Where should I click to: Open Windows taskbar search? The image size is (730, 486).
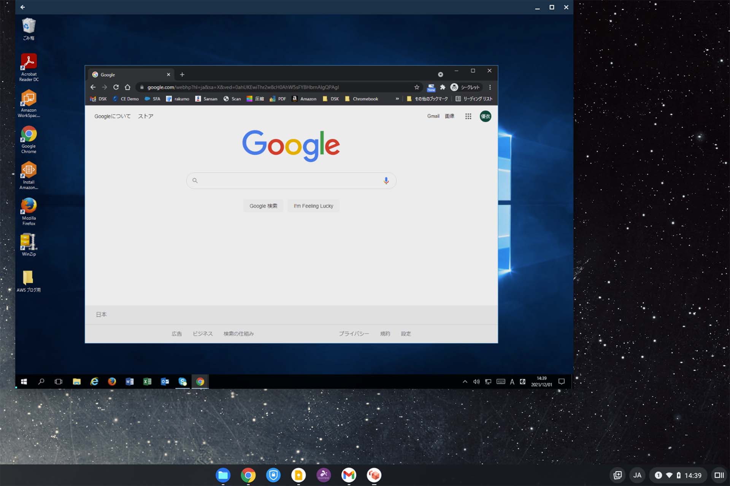41,381
